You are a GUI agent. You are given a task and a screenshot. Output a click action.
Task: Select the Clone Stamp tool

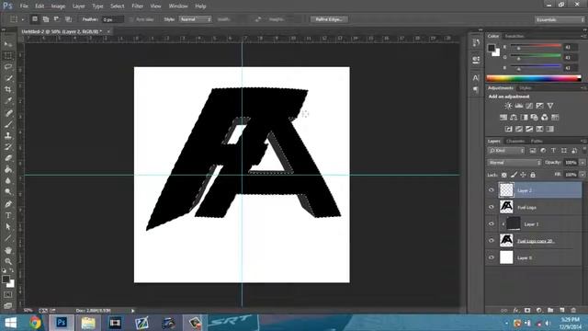click(x=8, y=135)
